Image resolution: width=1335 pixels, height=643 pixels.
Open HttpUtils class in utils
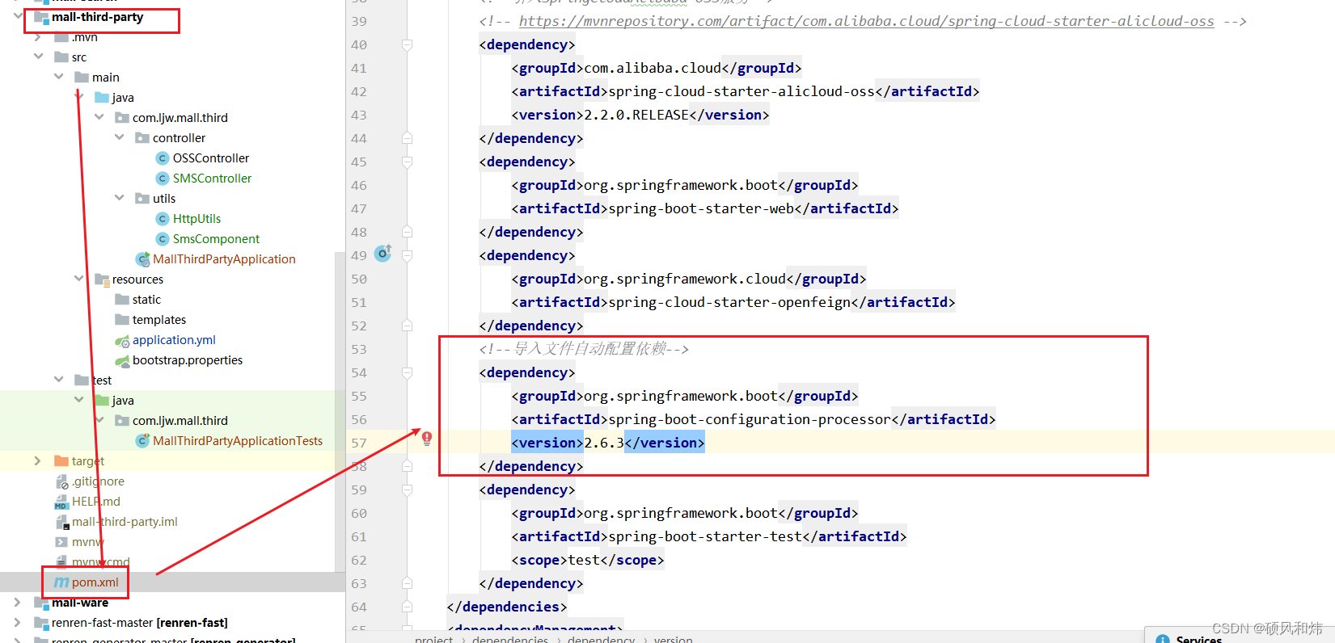pyautogui.click(x=196, y=219)
